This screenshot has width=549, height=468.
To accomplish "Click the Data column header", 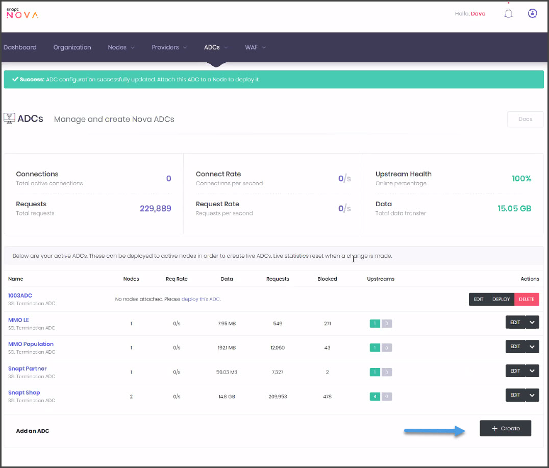I will (x=227, y=279).
